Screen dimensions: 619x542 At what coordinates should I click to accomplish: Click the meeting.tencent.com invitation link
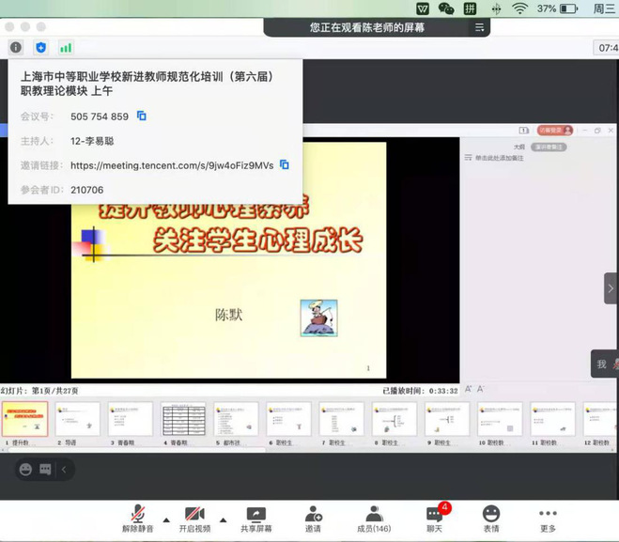click(172, 165)
